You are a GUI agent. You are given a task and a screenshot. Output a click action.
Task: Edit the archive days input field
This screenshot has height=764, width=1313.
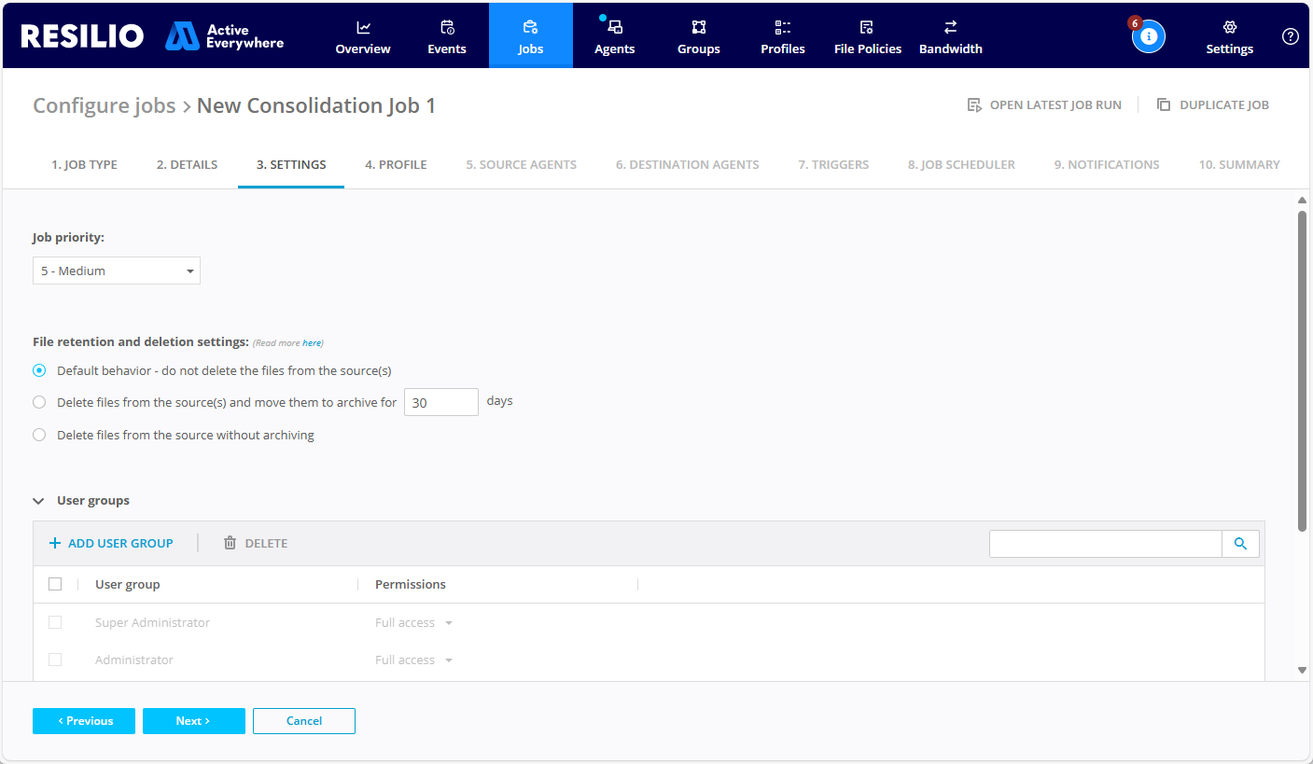click(440, 401)
